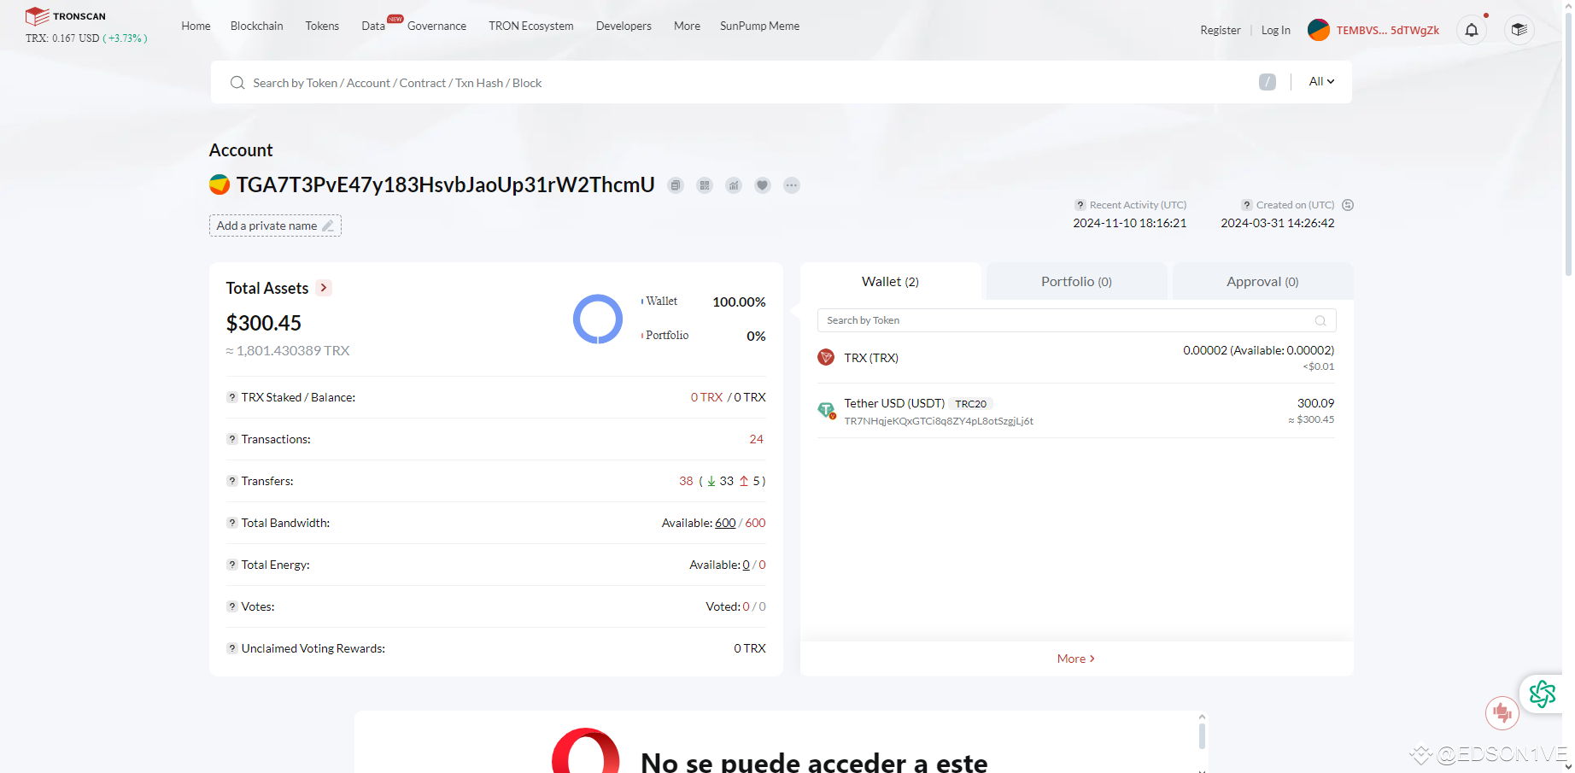Open the account analysis chart icon

point(734,185)
